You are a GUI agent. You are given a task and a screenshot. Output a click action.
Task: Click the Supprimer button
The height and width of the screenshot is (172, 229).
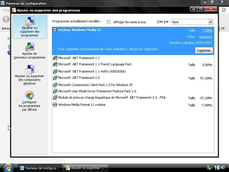coord(204,50)
